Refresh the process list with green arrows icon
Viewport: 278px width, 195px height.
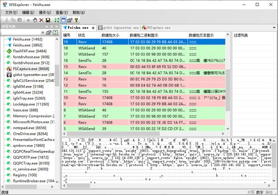[x=55, y=33]
